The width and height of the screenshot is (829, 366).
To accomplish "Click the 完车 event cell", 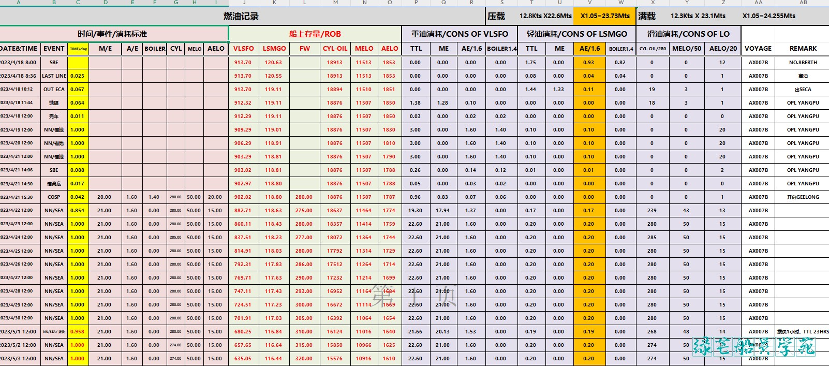I will click(54, 116).
